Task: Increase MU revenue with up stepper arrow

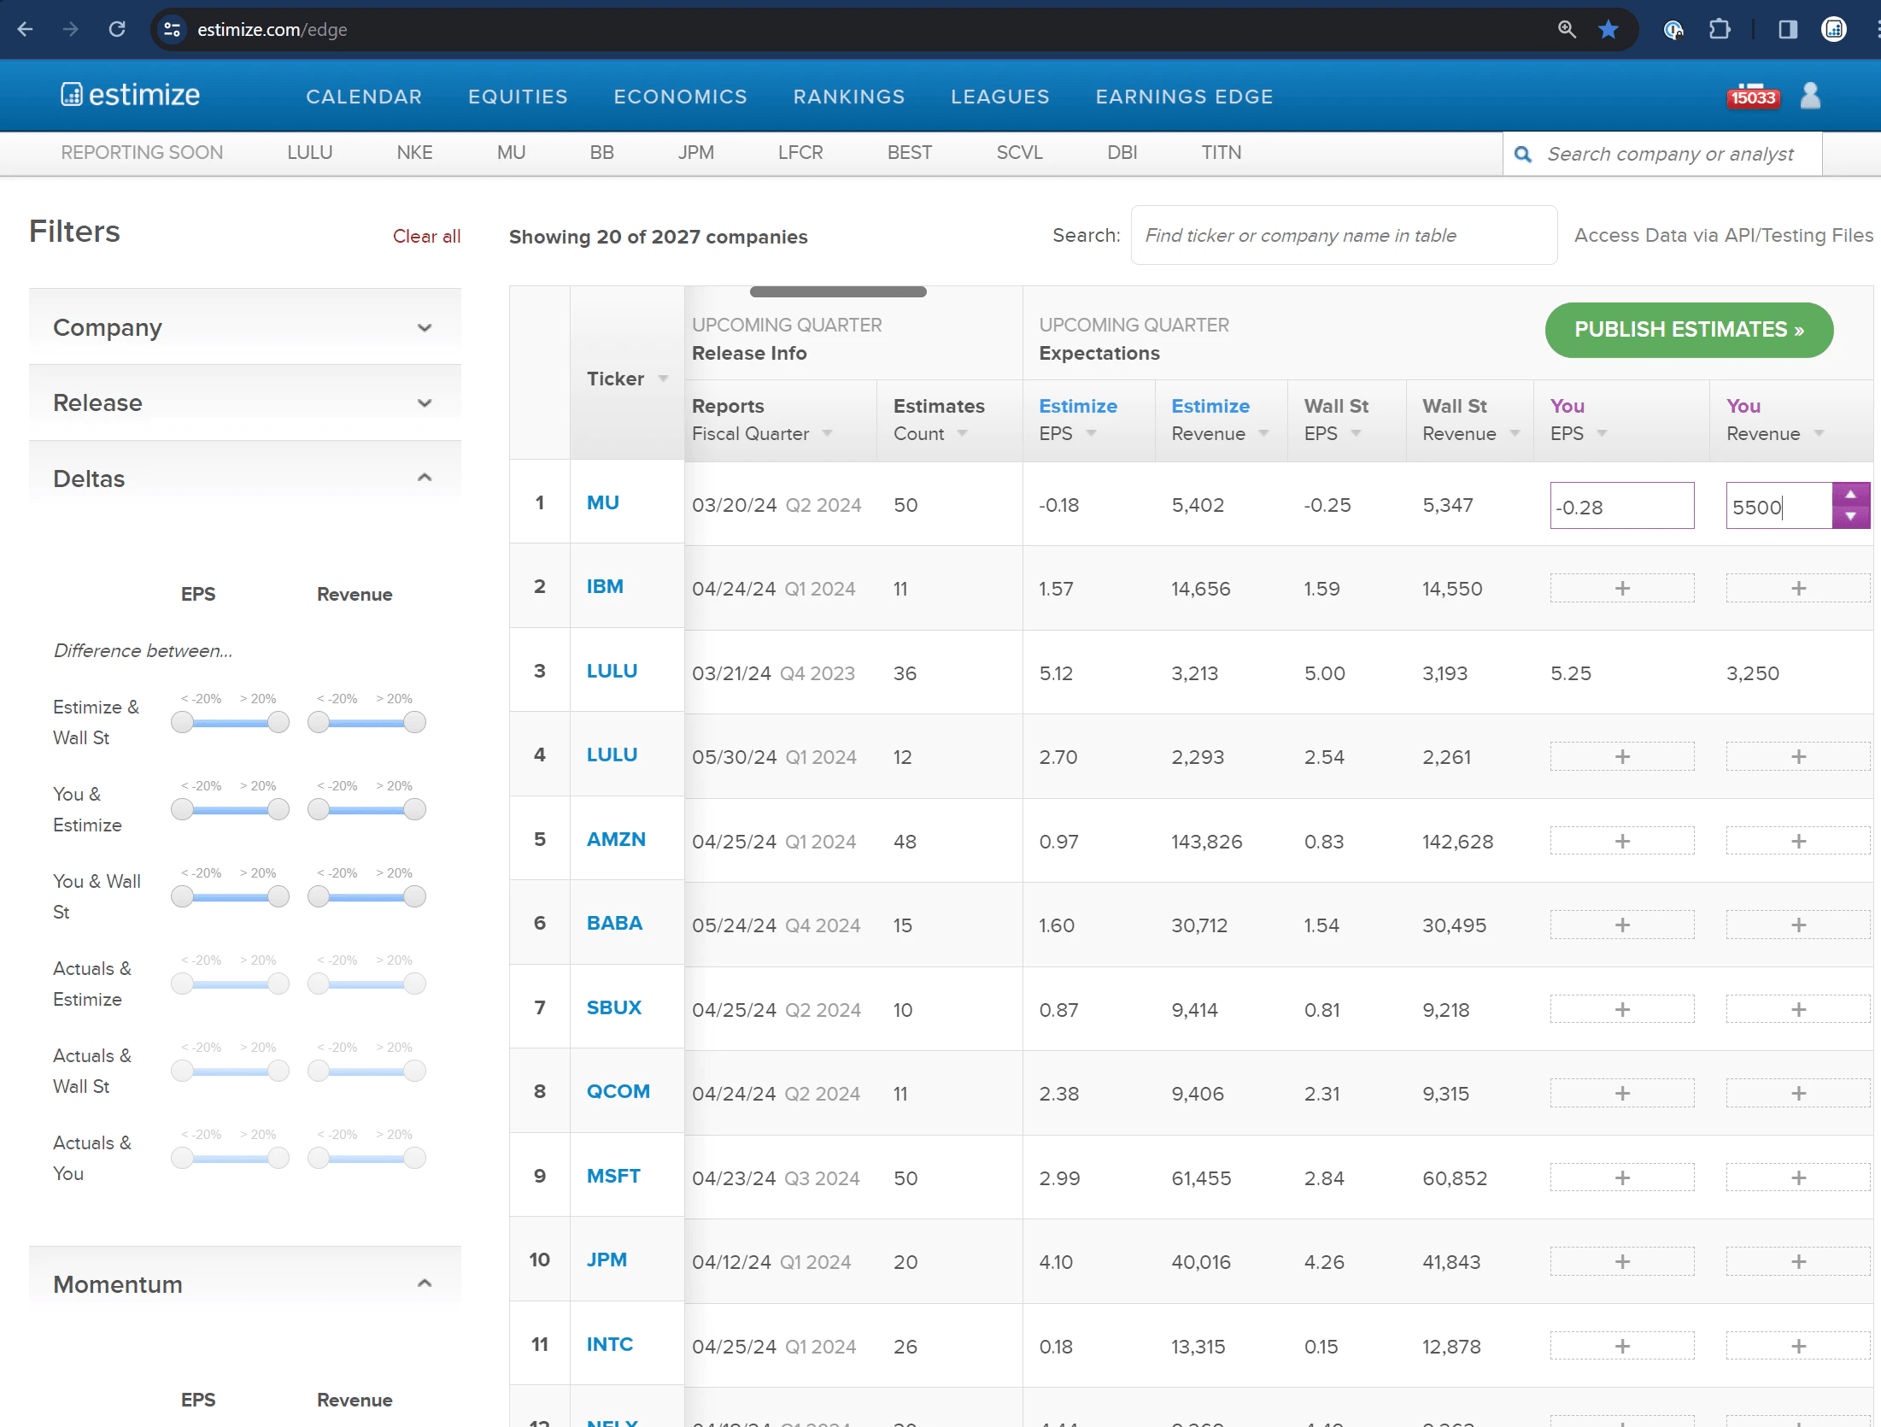Action: (x=1850, y=495)
